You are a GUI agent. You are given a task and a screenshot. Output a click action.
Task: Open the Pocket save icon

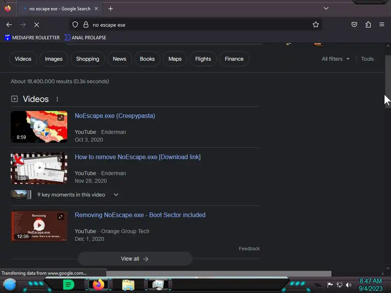coord(354,24)
